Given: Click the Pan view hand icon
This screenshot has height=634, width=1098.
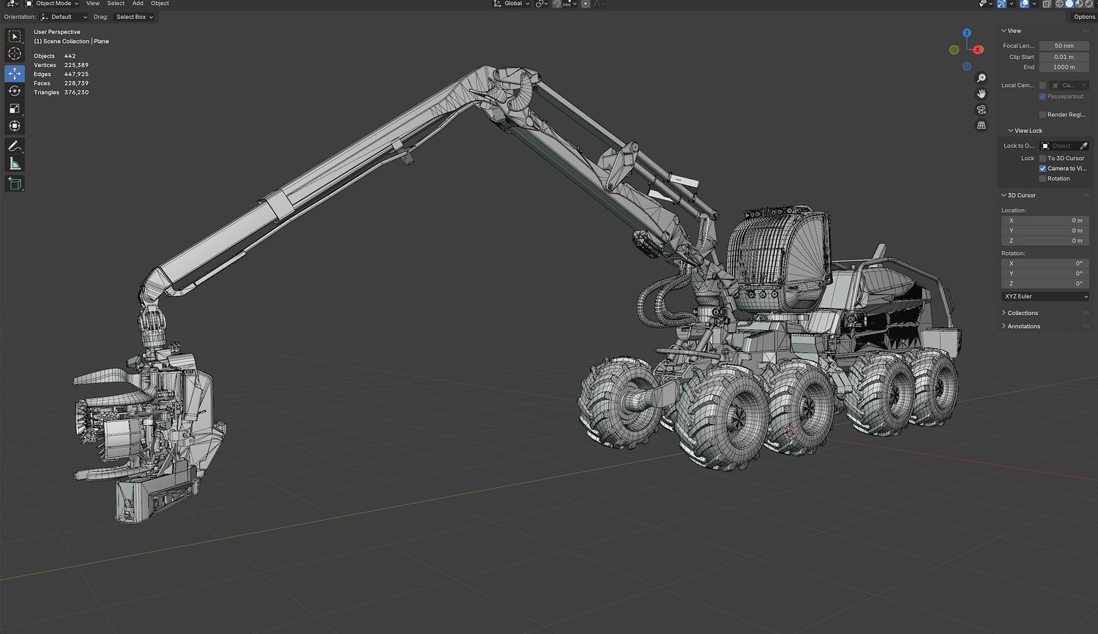Looking at the screenshot, I should point(982,94).
